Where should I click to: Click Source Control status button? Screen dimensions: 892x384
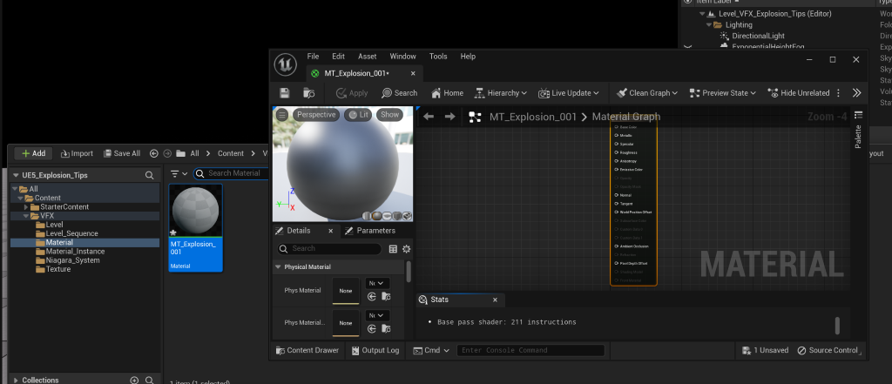pos(828,350)
